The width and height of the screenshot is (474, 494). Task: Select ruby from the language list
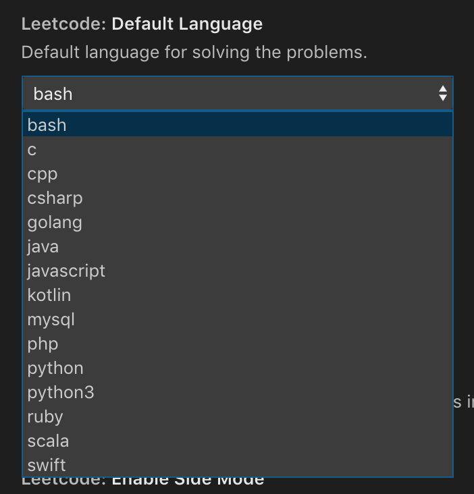(x=238, y=416)
